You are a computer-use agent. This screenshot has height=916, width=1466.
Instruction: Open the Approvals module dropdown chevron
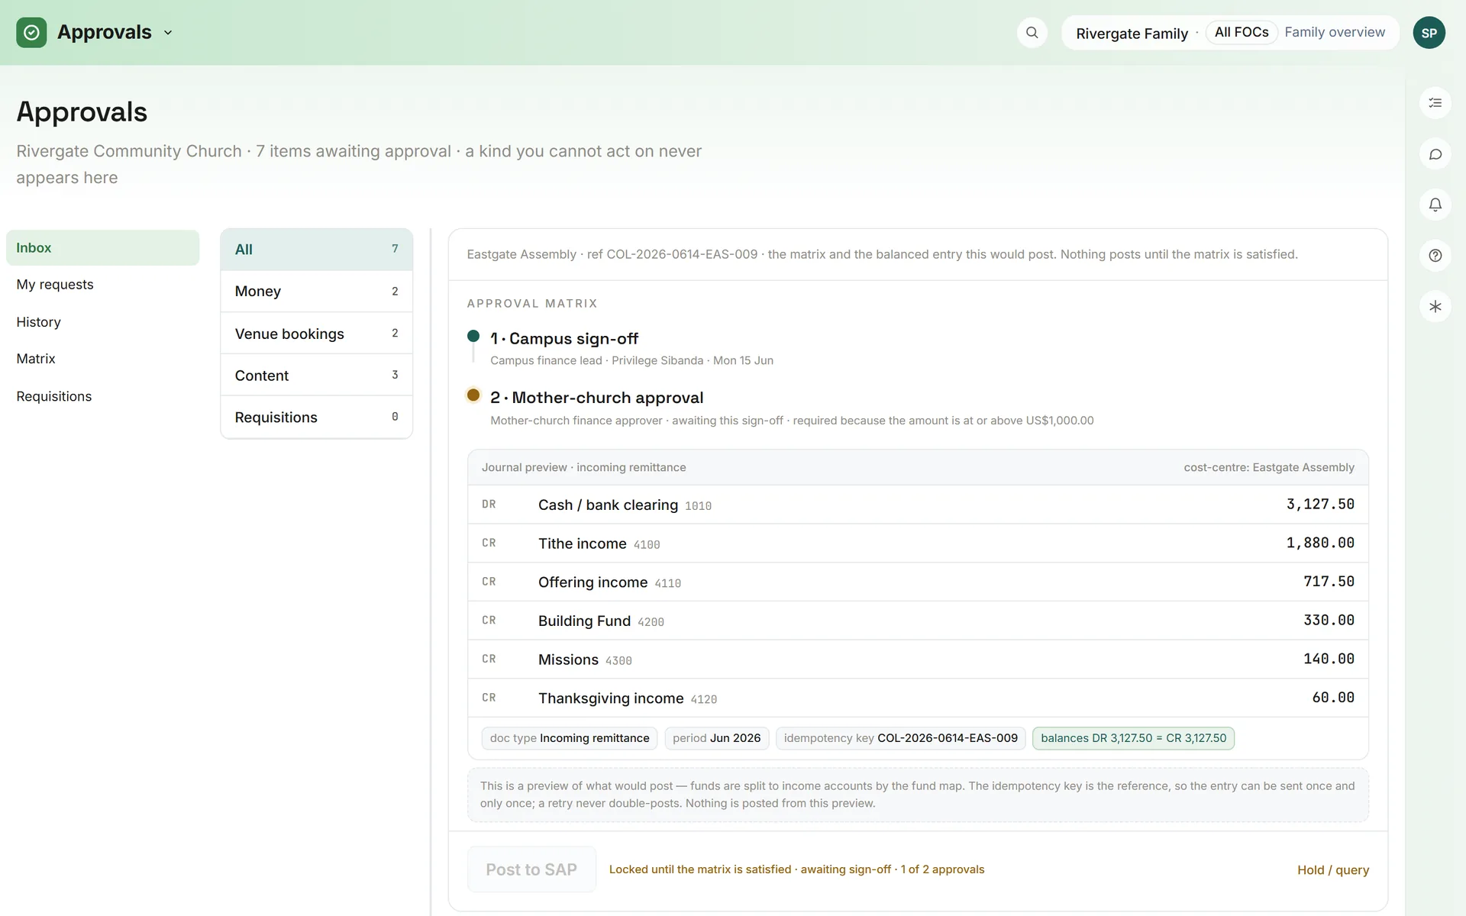pyautogui.click(x=168, y=33)
